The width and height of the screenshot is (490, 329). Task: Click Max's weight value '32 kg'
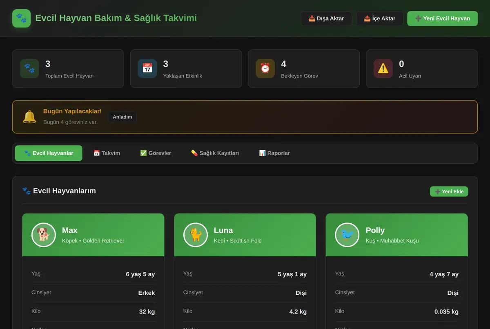pos(147,312)
